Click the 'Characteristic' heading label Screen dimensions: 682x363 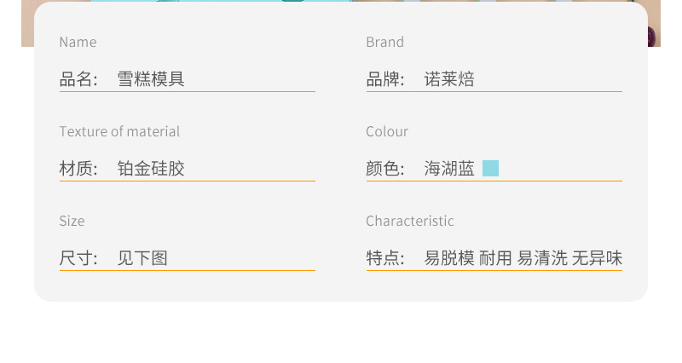(410, 221)
